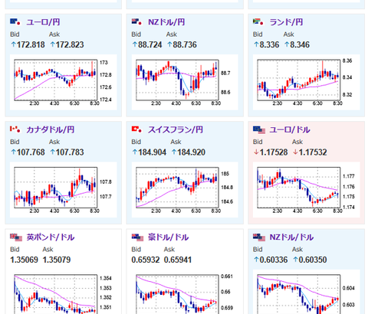The image size is (368, 314).
Task: Open the NZドル/円 currency pair link
Action: click(166, 22)
